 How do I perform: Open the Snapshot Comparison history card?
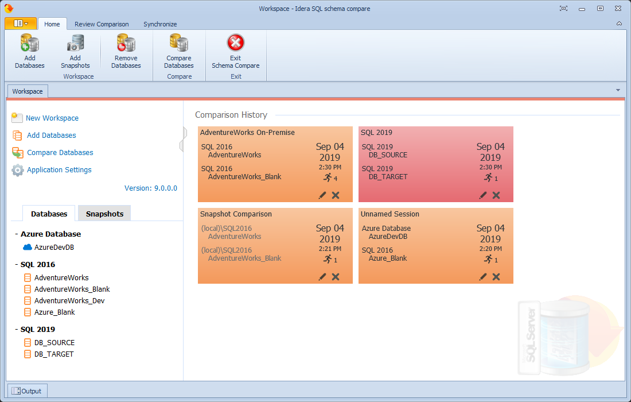[275, 246]
